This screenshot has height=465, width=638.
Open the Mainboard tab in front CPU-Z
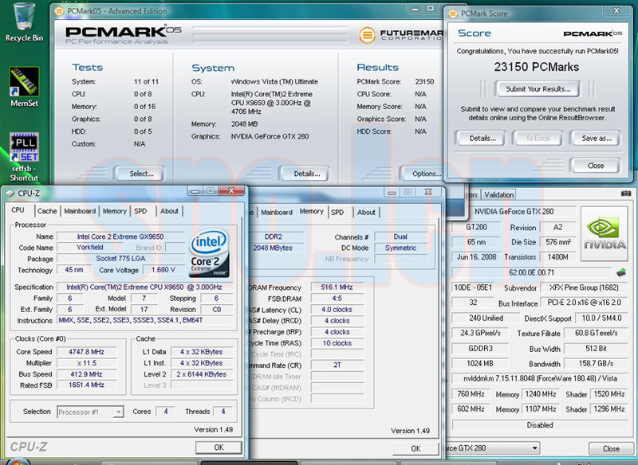click(80, 211)
